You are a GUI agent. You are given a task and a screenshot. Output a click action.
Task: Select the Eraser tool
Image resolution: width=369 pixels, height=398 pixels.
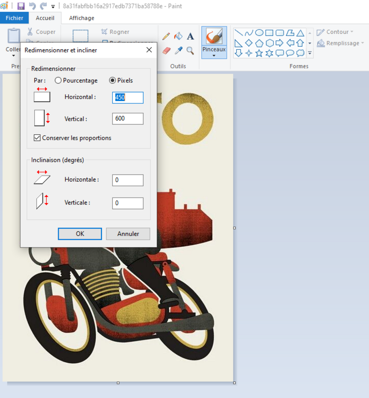pos(166,51)
